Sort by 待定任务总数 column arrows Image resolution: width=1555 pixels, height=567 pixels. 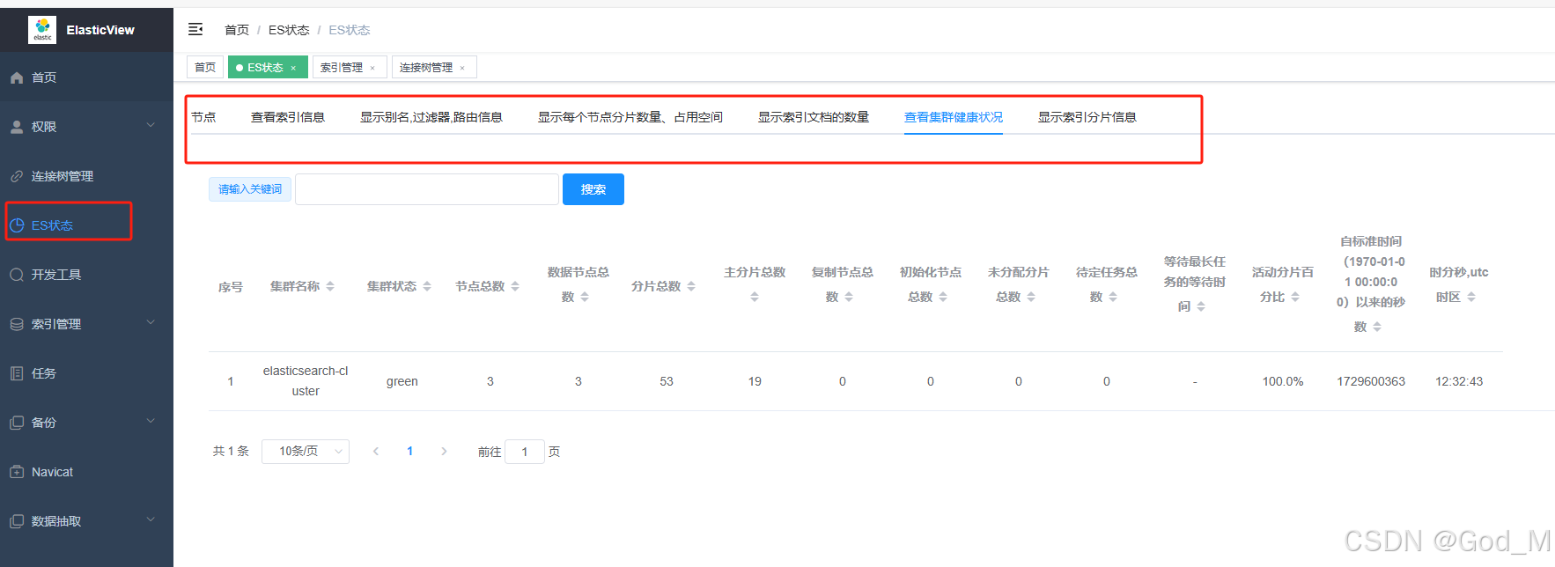pyautogui.click(x=1113, y=297)
